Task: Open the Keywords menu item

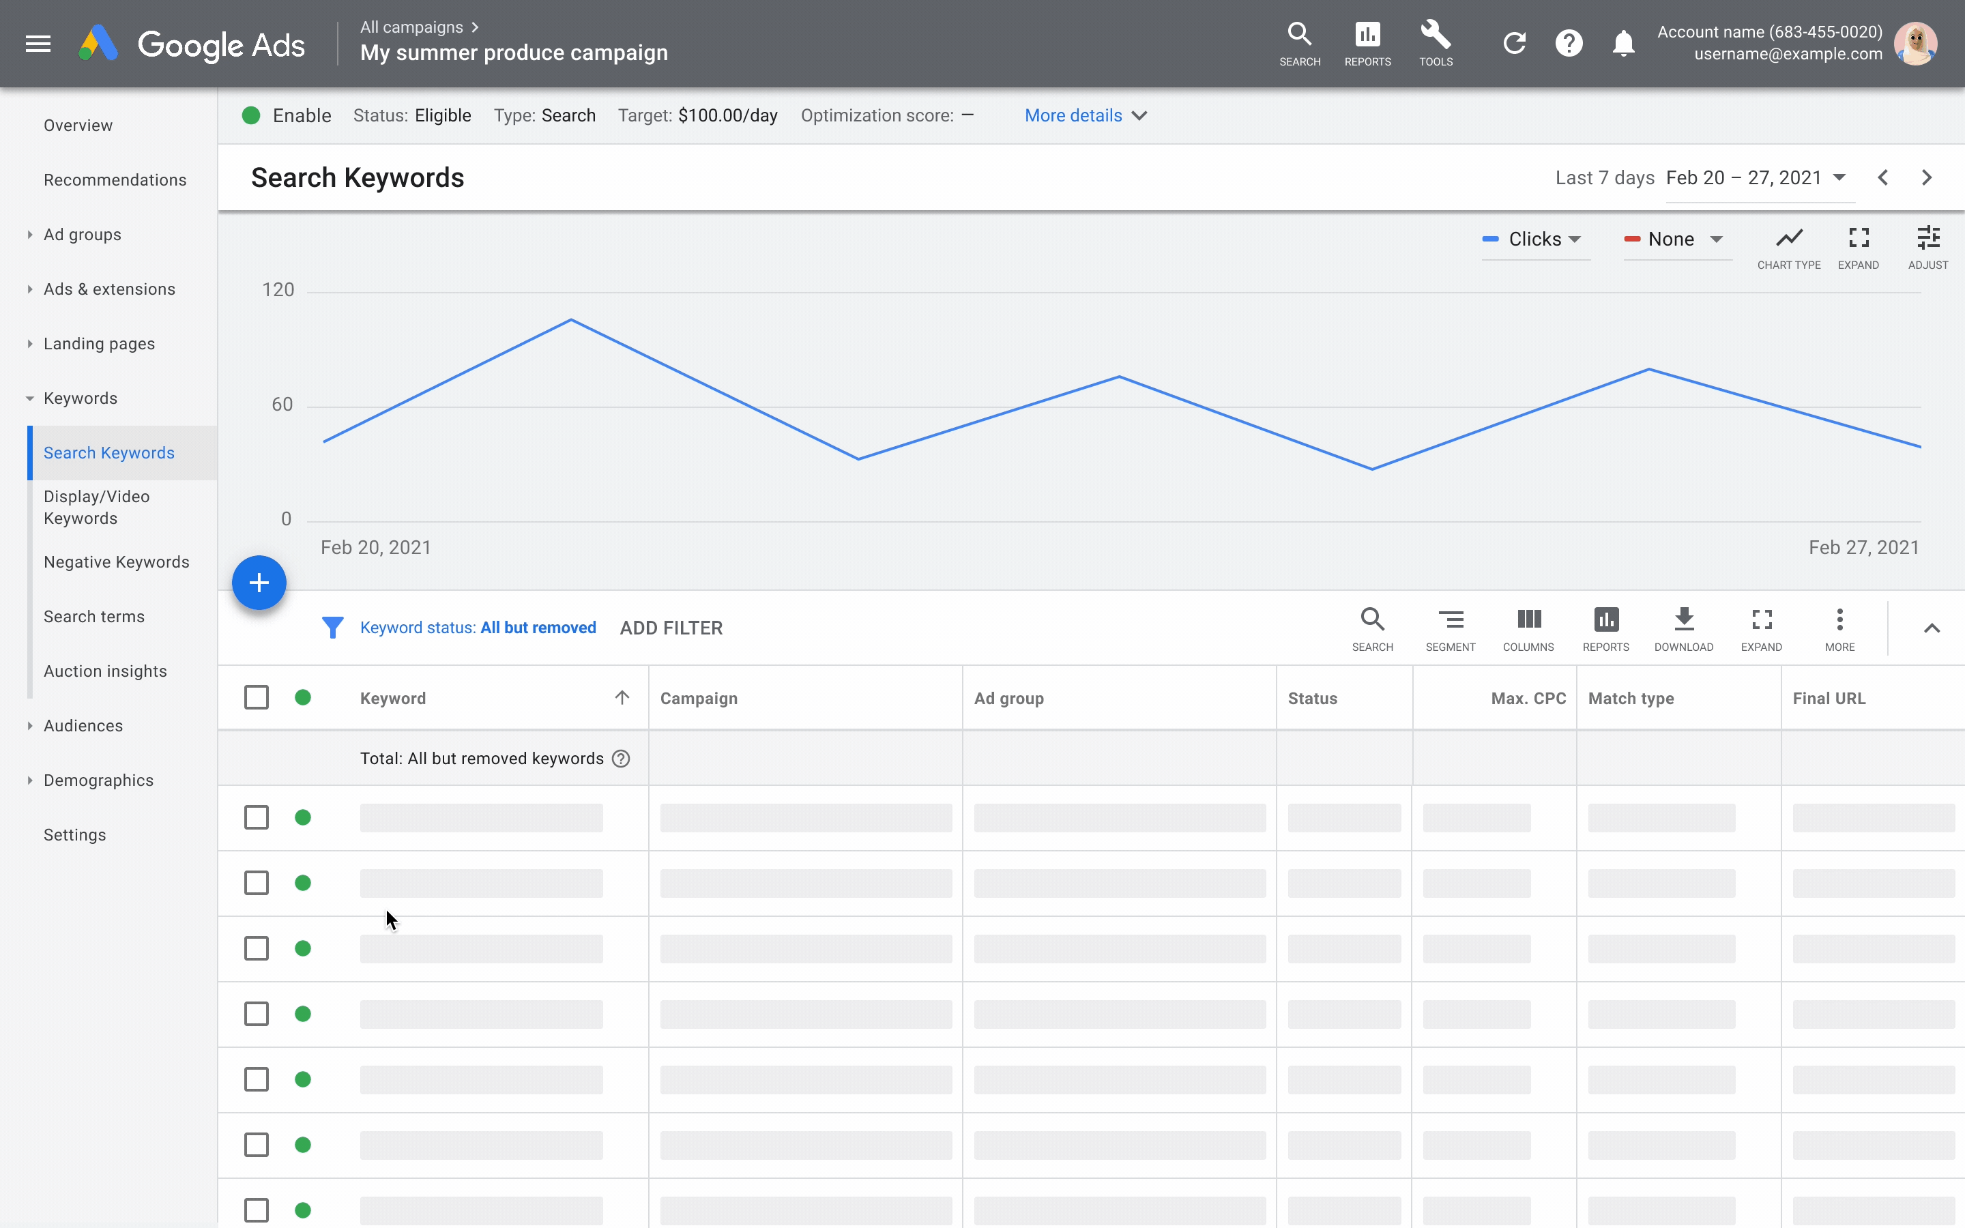Action: tap(79, 398)
